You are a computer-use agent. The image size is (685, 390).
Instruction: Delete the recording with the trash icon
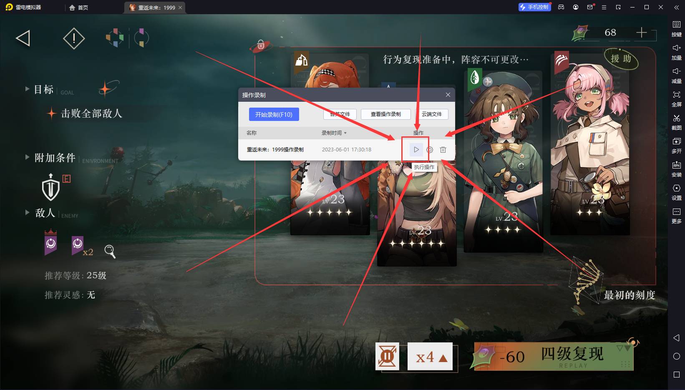click(x=443, y=150)
